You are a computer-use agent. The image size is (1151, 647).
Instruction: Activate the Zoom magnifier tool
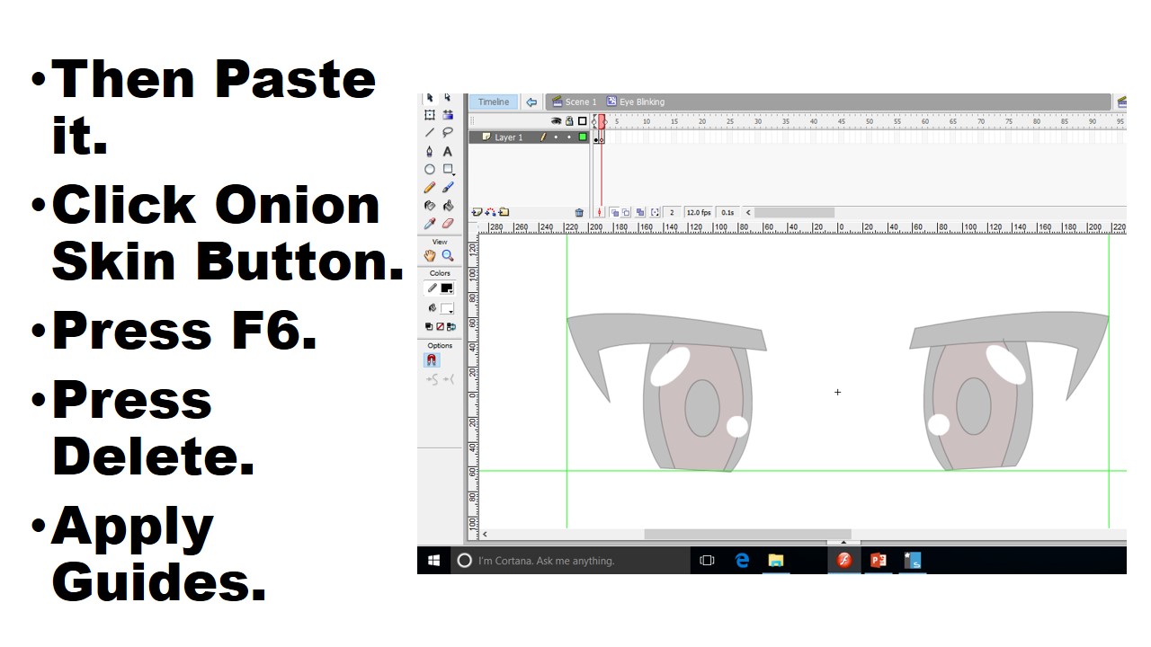click(448, 255)
